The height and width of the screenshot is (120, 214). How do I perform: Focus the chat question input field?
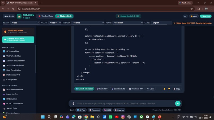pos(125,104)
